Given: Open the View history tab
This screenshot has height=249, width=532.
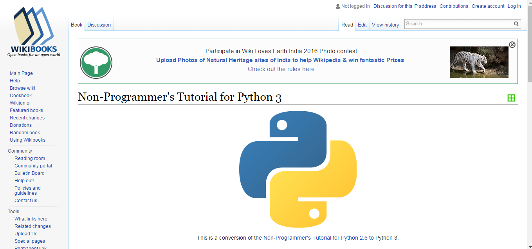Looking at the screenshot, I should click(x=385, y=25).
